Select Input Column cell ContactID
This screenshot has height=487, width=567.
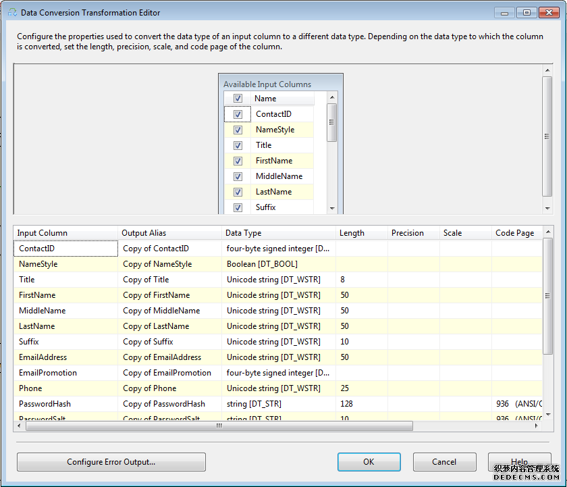pos(65,249)
